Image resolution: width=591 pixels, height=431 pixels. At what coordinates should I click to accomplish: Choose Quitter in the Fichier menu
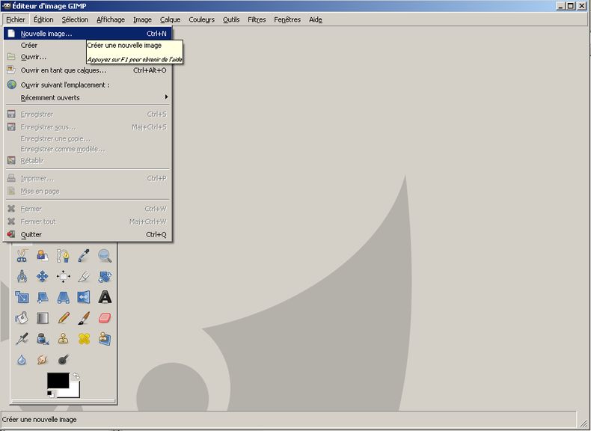[x=88, y=234]
